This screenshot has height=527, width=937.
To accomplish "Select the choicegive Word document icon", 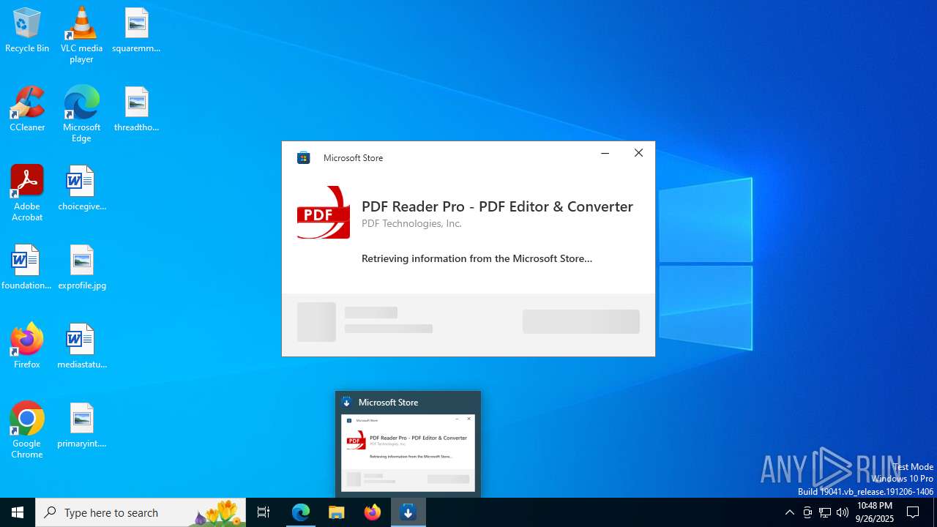I will click(81, 189).
